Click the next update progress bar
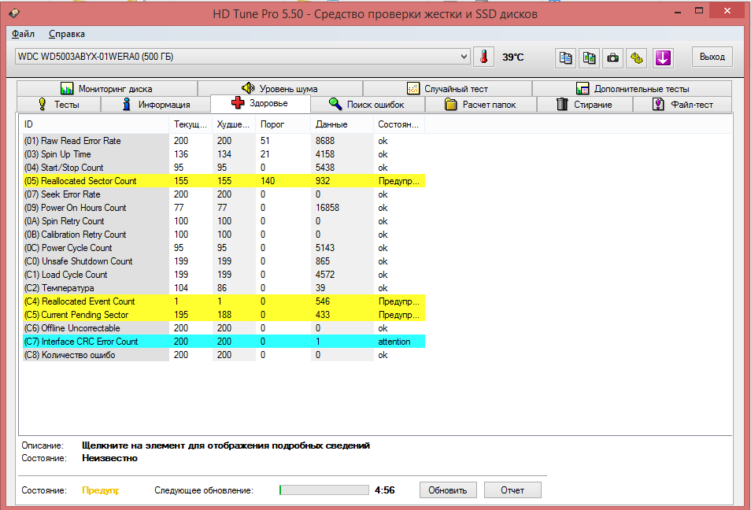This screenshot has width=751, height=510. (x=324, y=490)
